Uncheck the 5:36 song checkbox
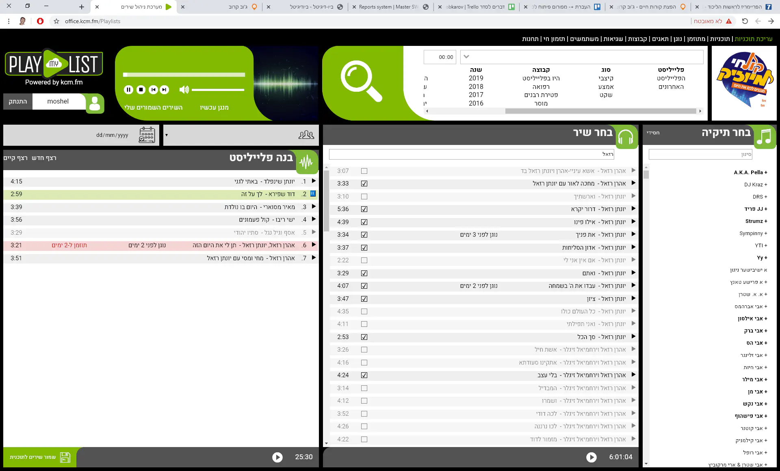This screenshot has width=780, height=471. click(364, 209)
